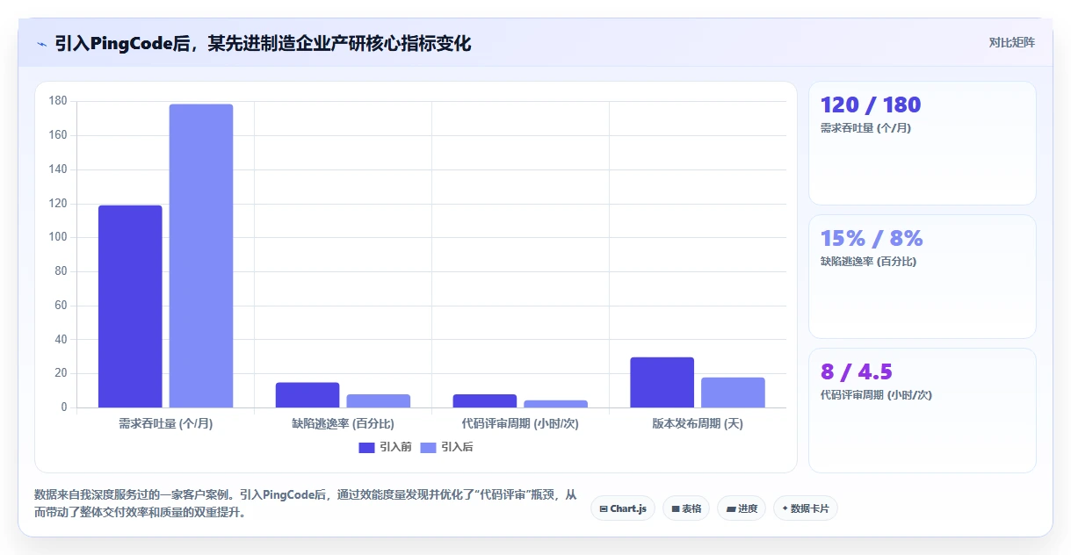Click the x-axis label 代码评审周期 (小时/次)
Screen dimensions: 1071x555
(x=520, y=423)
